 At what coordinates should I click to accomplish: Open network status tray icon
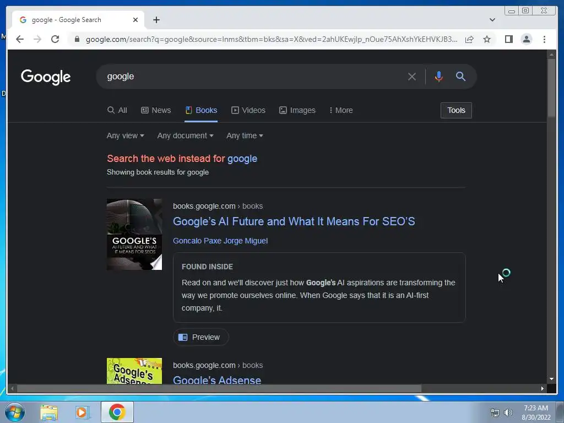click(x=495, y=413)
